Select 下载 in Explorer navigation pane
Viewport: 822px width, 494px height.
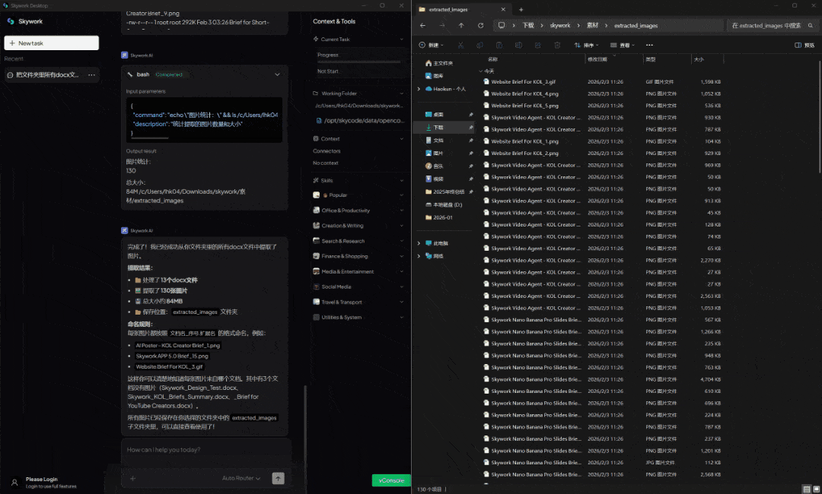[438, 128]
